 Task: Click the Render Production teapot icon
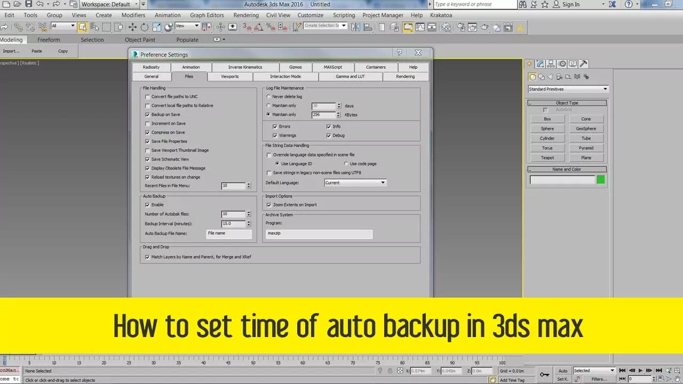(485, 27)
